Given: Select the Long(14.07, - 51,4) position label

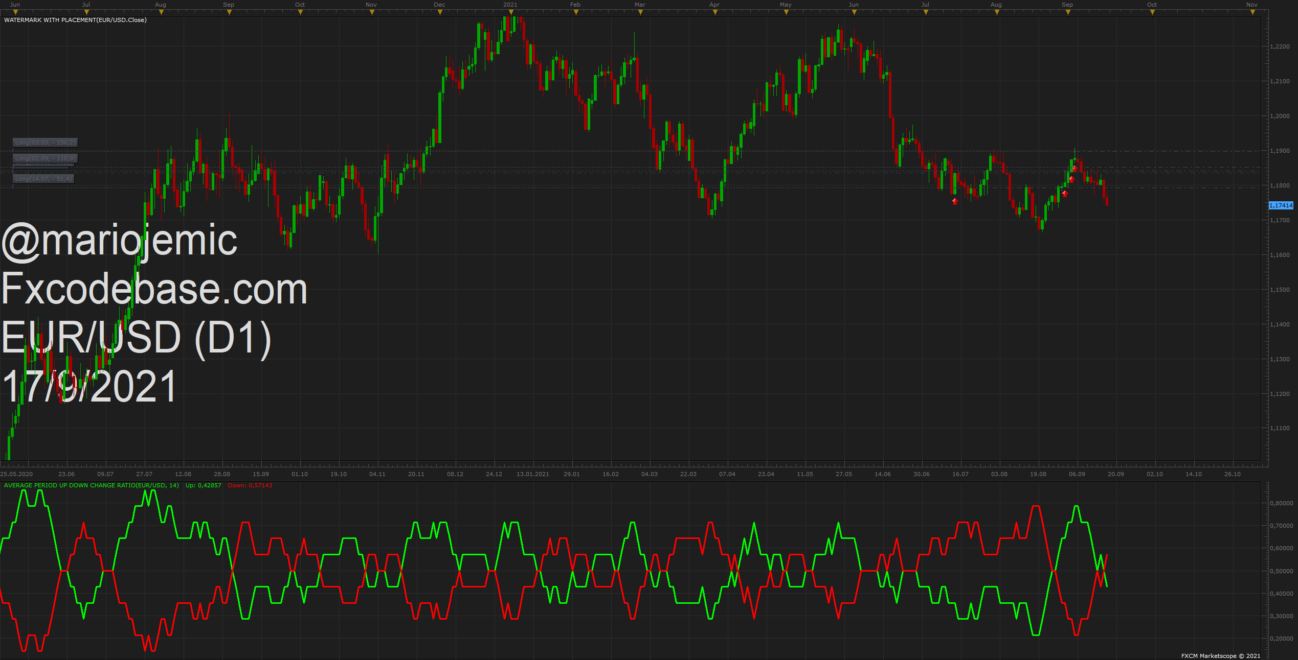Looking at the screenshot, I should pos(43,179).
